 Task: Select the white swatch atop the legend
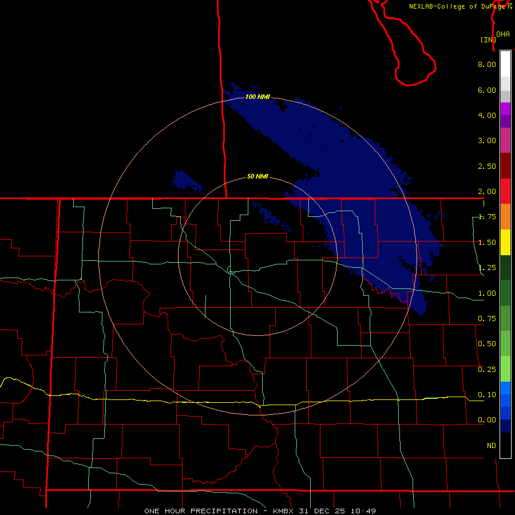pos(505,64)
